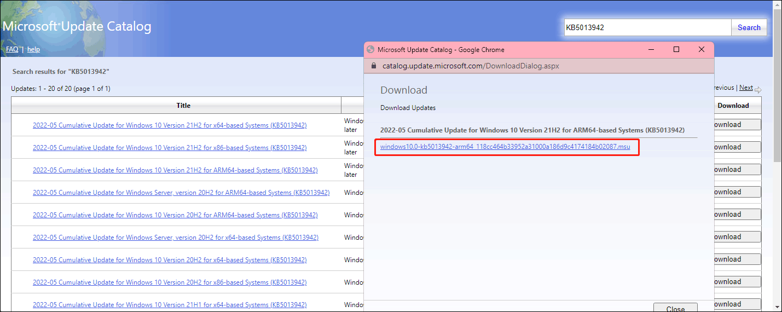Image resolution: width=782 pixels, height=312 pixels.
Task: Open Windows 10 21H2 x86-based Systems update link
Action: pos(170,148)
